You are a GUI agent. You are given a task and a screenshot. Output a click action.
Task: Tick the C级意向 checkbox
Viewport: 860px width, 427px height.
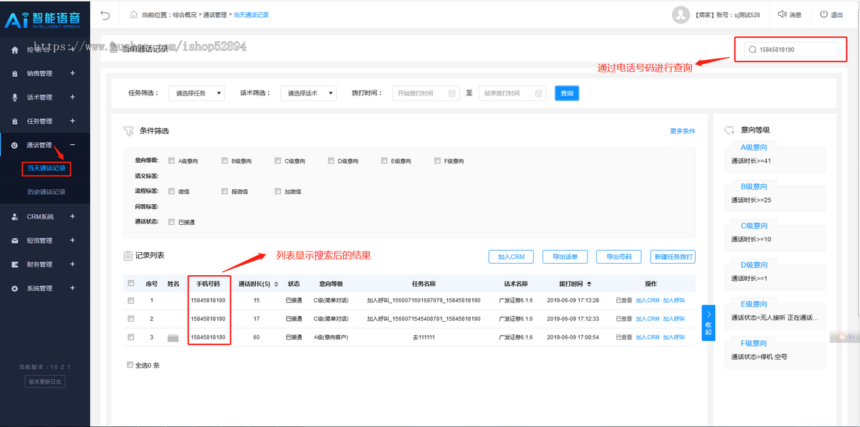tap(278, 160)
